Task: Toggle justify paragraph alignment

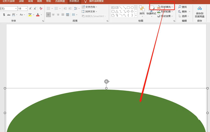Action: 63,15
